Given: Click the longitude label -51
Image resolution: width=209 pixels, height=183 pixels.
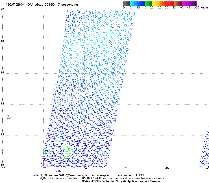Looking at the screenshot, I should tap(125, 168).
